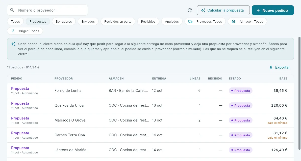The image size is (301, 161).
Task: Click the 64,40 € base amount
Action: [280, 118]
